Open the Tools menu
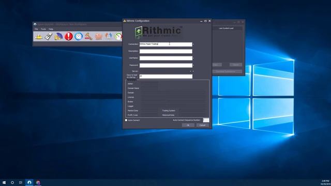The width and height of the screenshot is (331, 186). tap(43, 29)
